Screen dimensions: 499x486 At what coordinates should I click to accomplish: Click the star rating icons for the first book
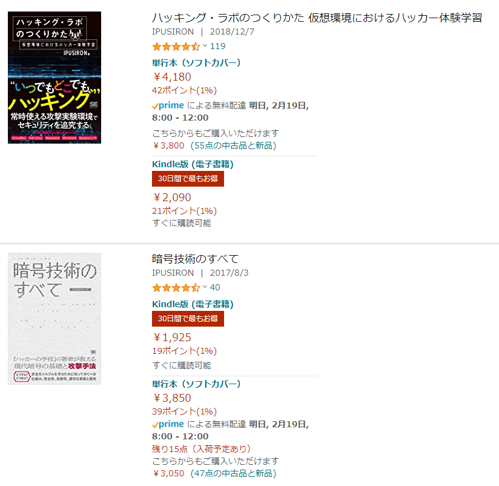click(x=176, y=47)
